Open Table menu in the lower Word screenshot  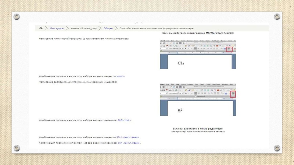click(x=208, y=84)
